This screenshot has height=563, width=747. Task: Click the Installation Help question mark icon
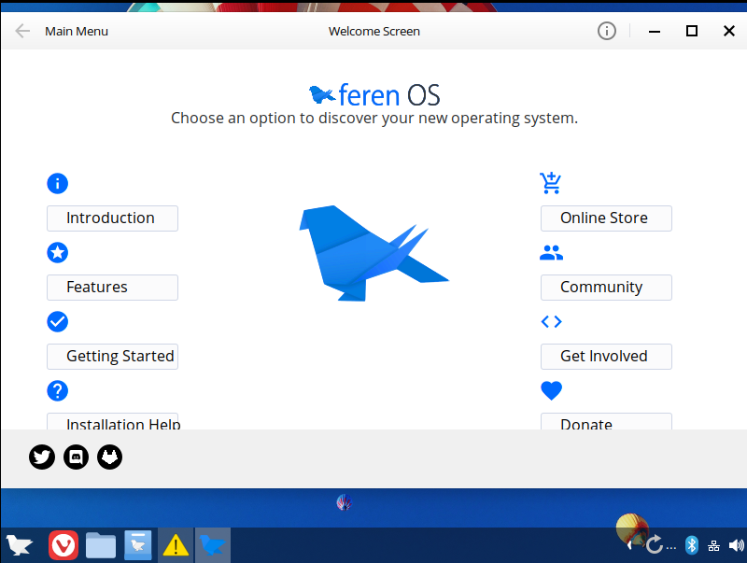[57, 390]
